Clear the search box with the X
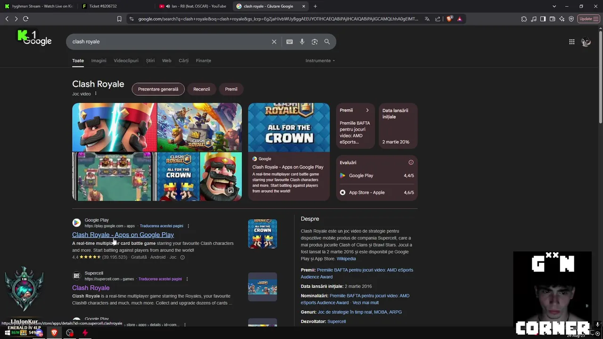The width and height of the screenshot is (603, 339). click(274, 42)
